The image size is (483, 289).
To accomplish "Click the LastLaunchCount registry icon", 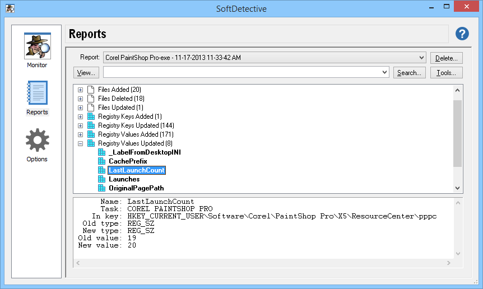I will pyautogui.click(x=101, y=170).
